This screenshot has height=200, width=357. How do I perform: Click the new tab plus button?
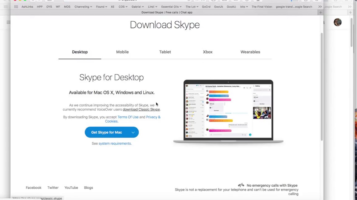(x=320, y=12)
